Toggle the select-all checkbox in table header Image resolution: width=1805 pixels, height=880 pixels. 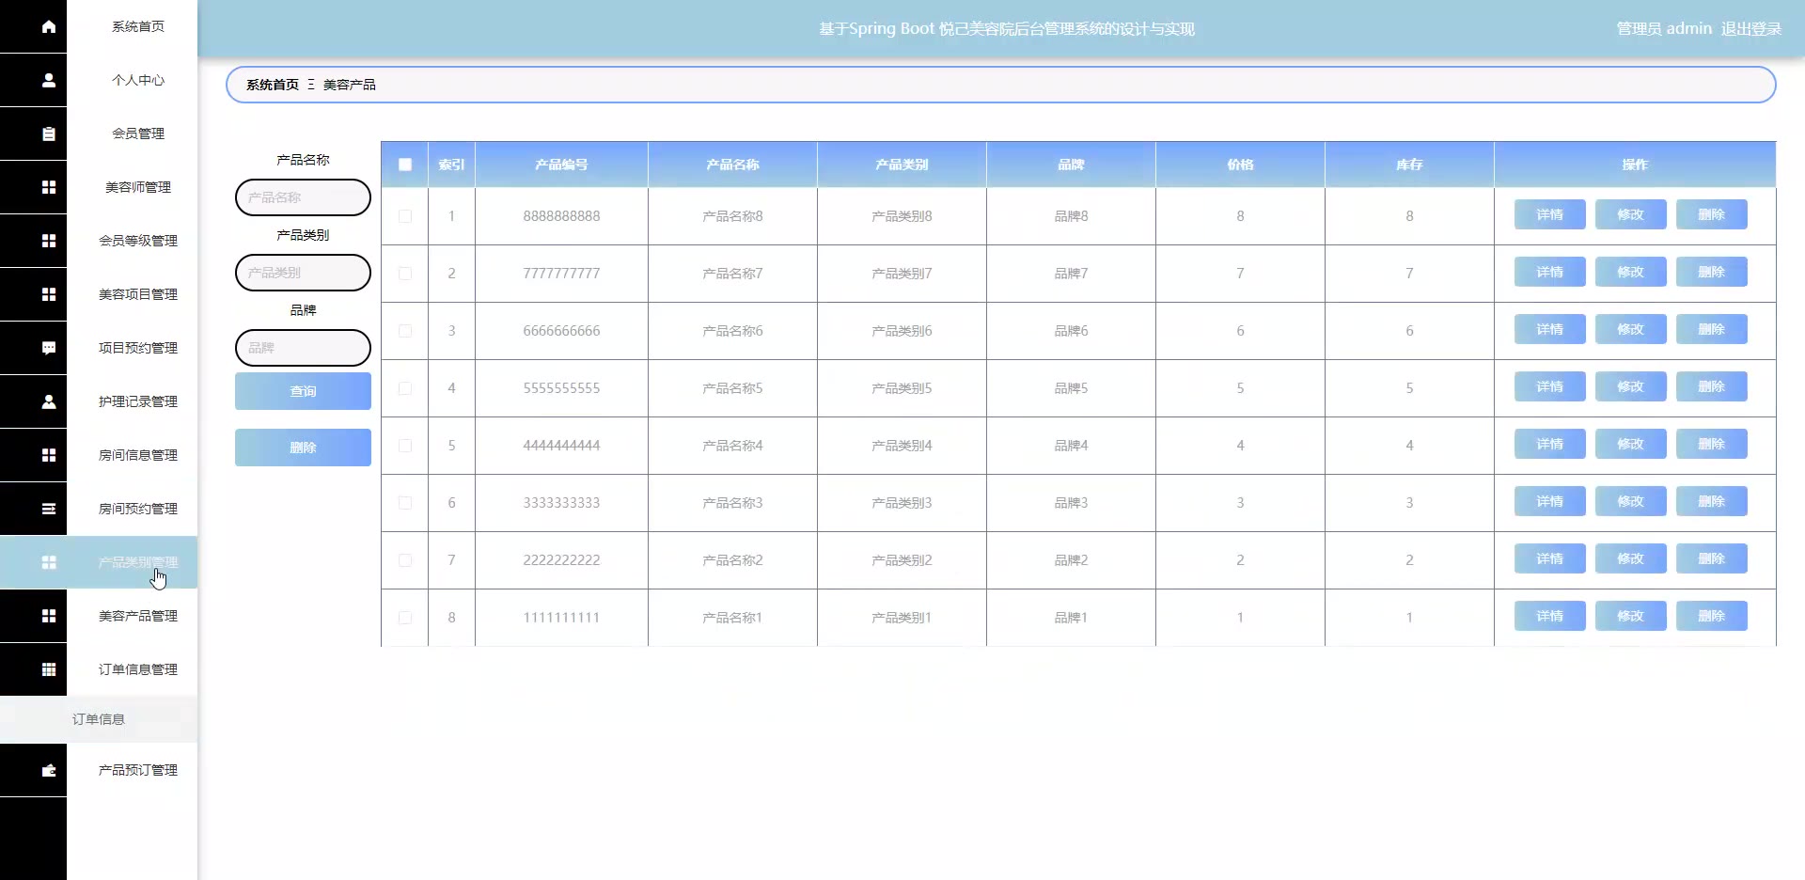[x=405, y=165]
